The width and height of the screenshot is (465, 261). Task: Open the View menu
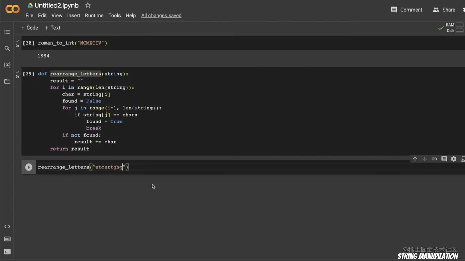point(57,15)
